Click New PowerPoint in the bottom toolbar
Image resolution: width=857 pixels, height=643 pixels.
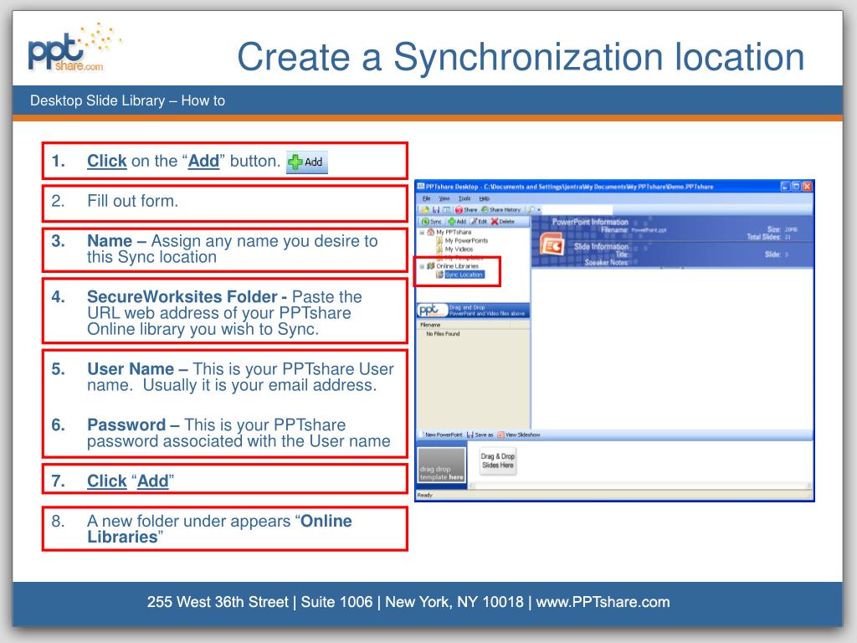coord(441,435)
